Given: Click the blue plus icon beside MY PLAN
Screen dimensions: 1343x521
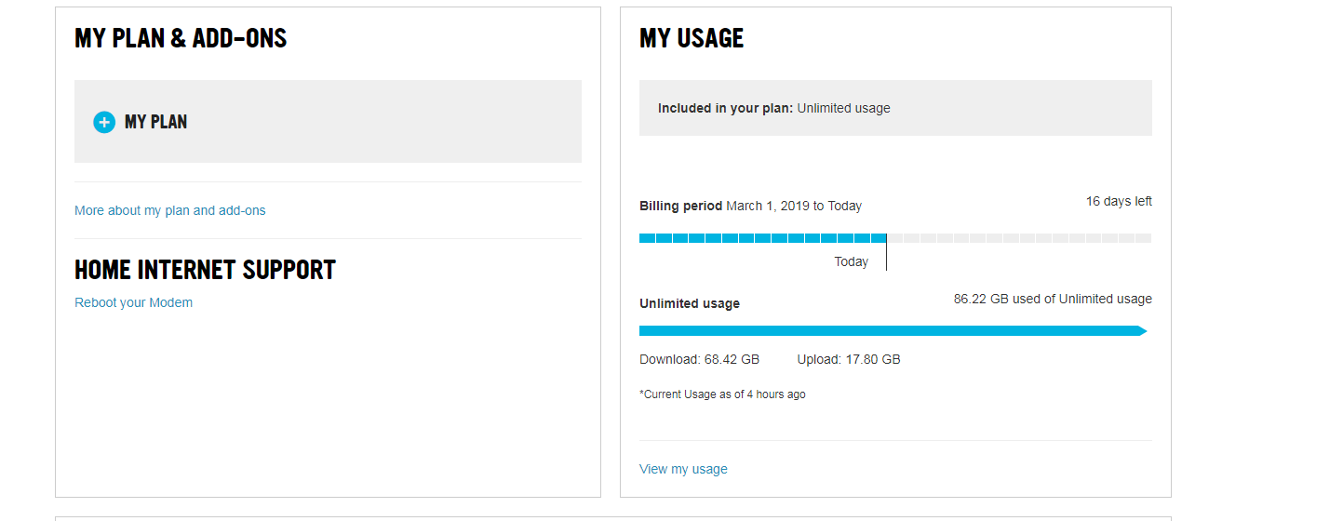Looking at the screenshot, I should 104,122.
